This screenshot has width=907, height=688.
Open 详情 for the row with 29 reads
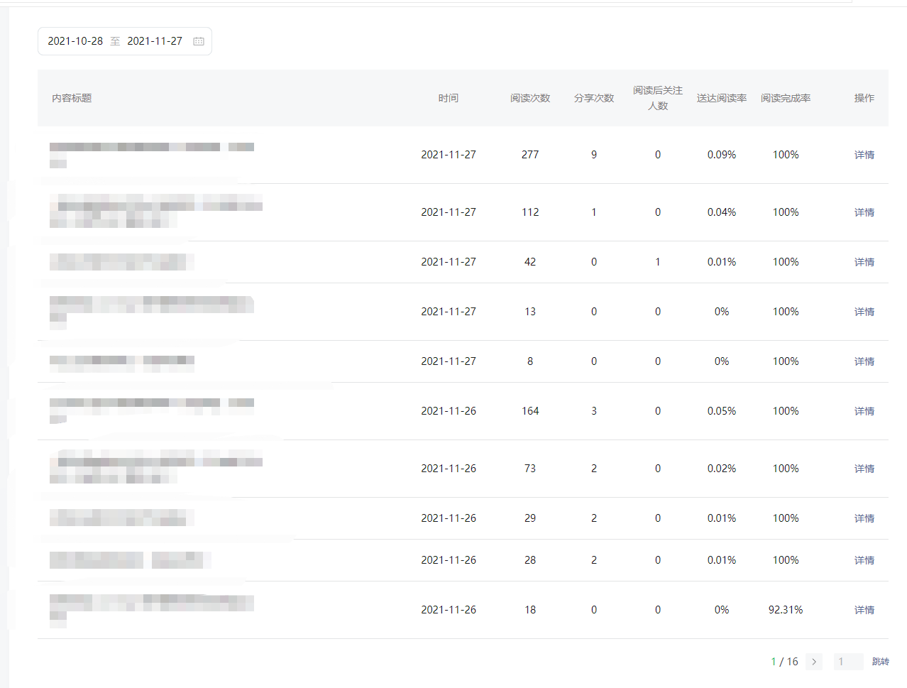click(x=864, y=518)
